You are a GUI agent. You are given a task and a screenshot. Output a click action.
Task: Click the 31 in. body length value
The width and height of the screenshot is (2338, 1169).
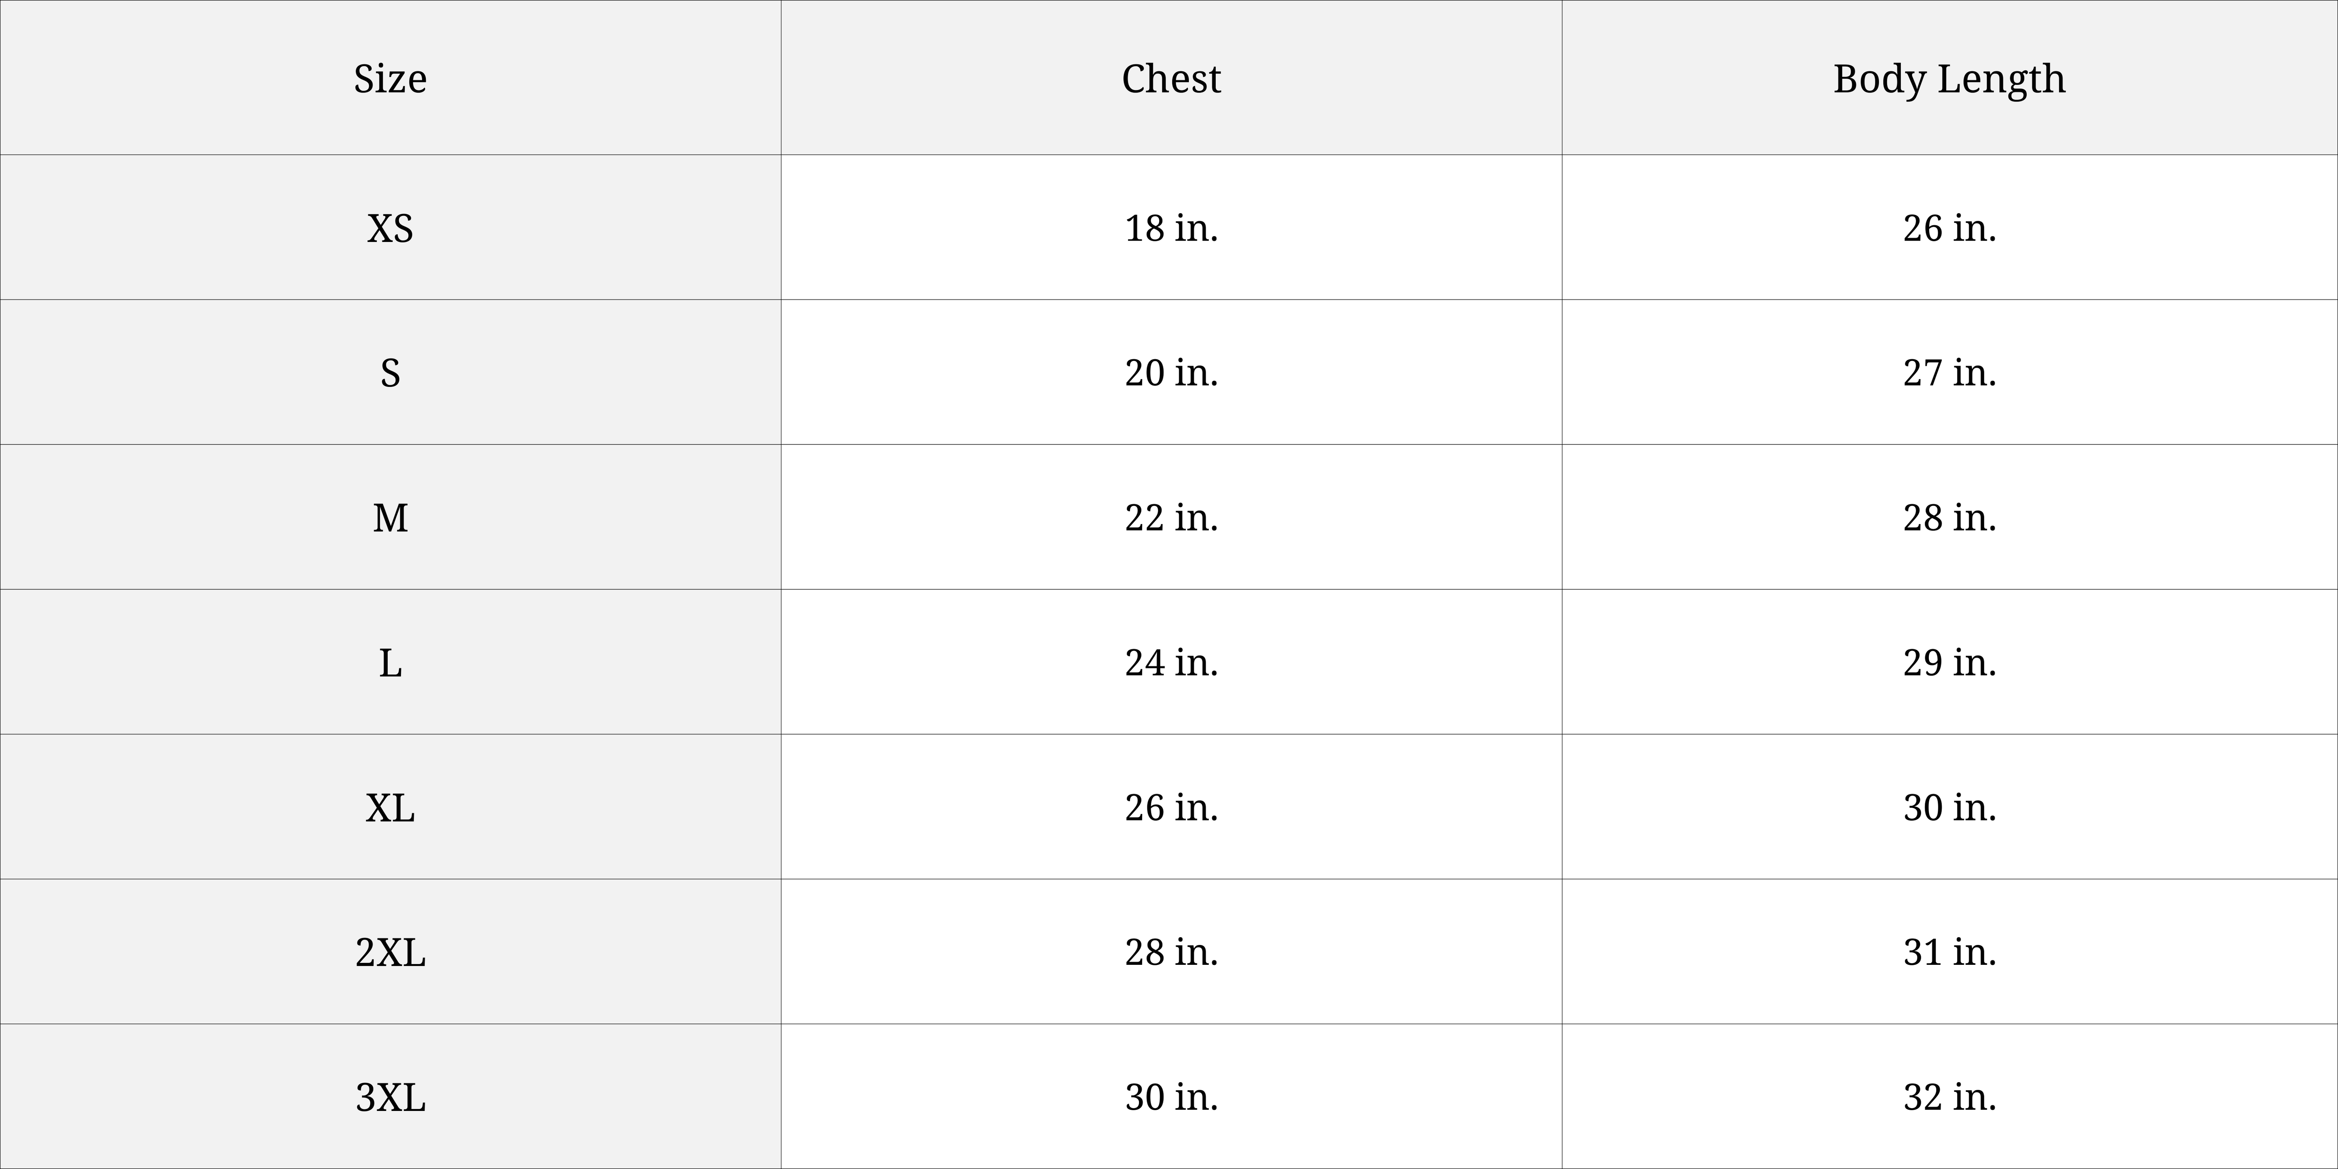[1950, 952]
